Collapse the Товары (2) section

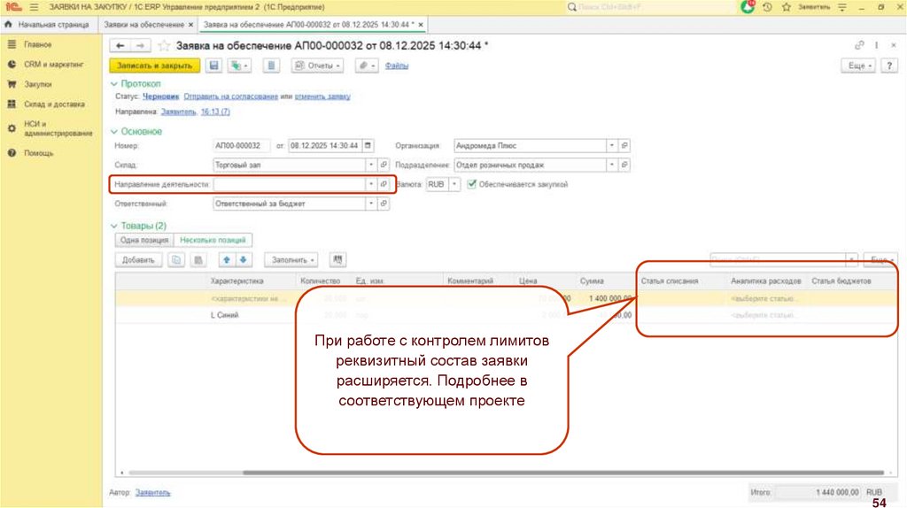click(x=114, y=226)
